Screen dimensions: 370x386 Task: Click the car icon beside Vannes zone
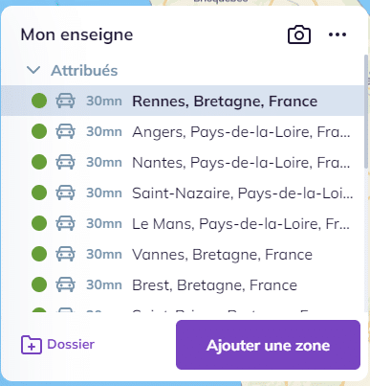[66, 254]
